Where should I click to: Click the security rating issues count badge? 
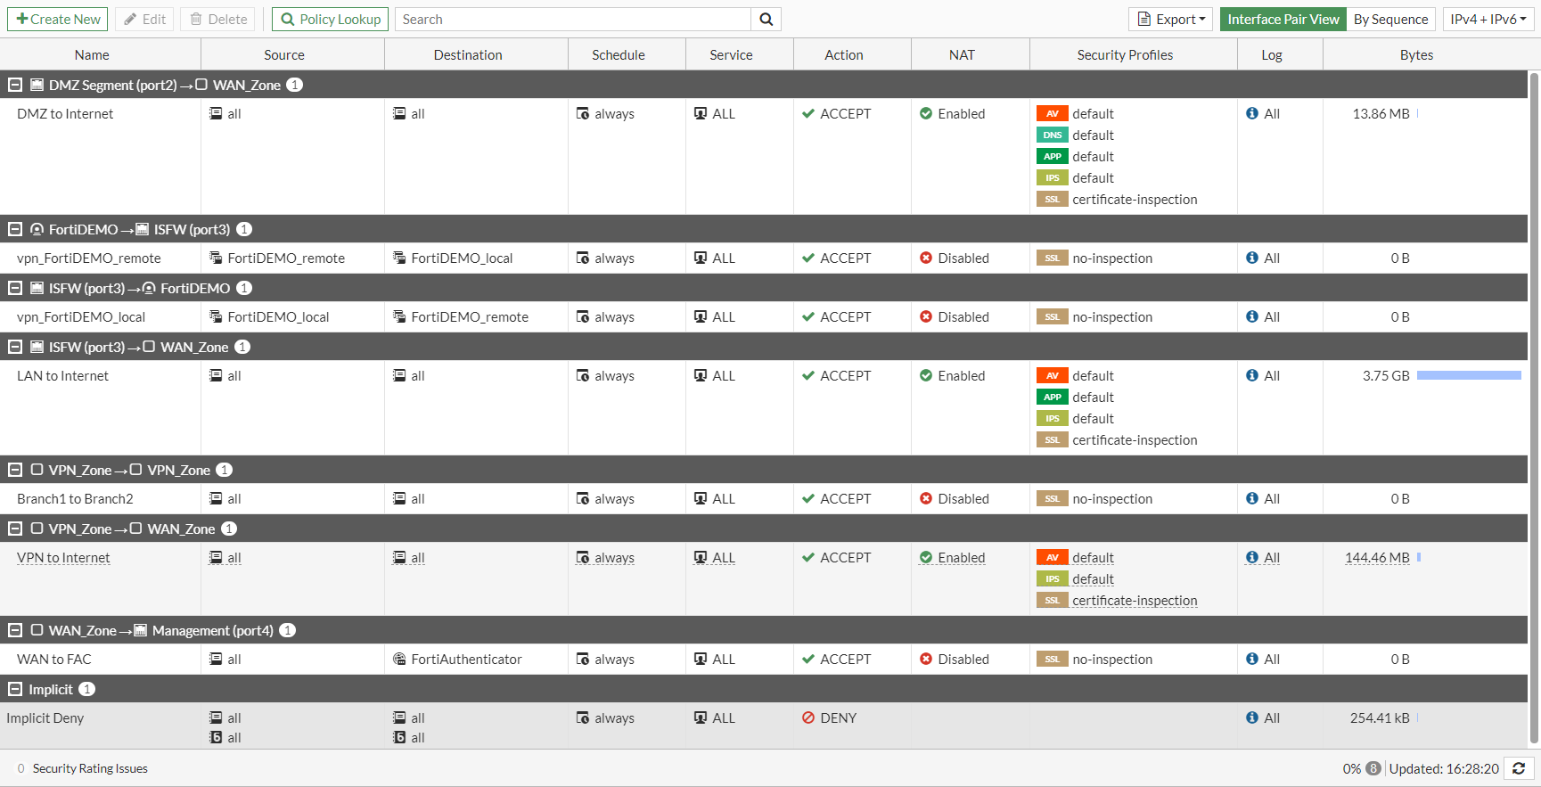tap(21, 768)
